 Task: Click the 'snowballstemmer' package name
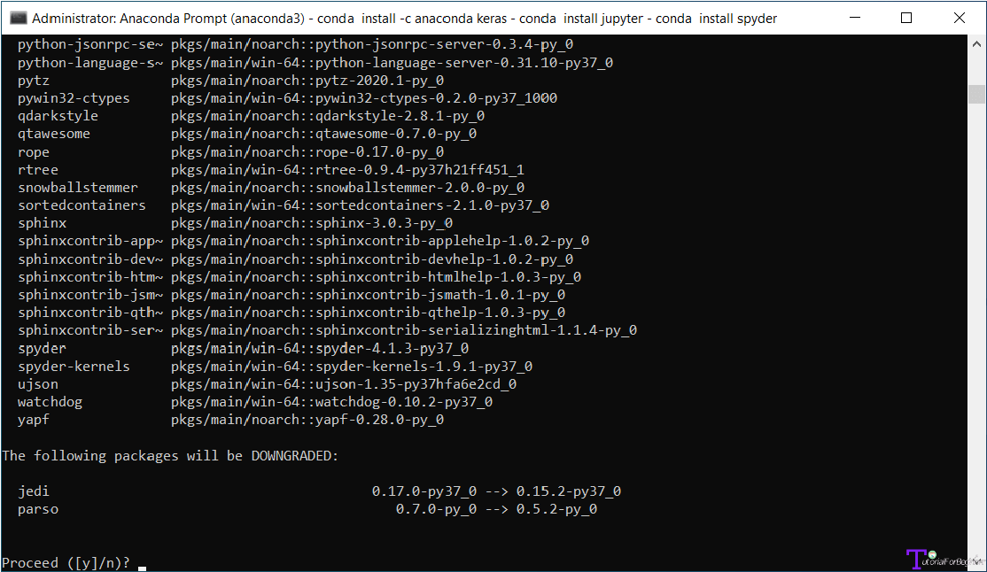pos(77,188)
